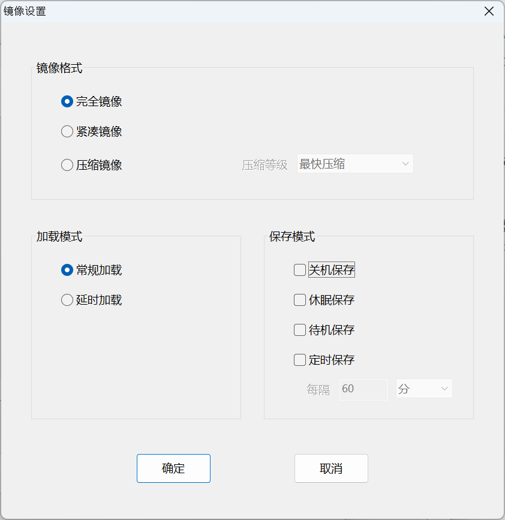This screenshot has height=520, width=505.
Task: Click the 压缩等级 label
Action: pos(264,165)
